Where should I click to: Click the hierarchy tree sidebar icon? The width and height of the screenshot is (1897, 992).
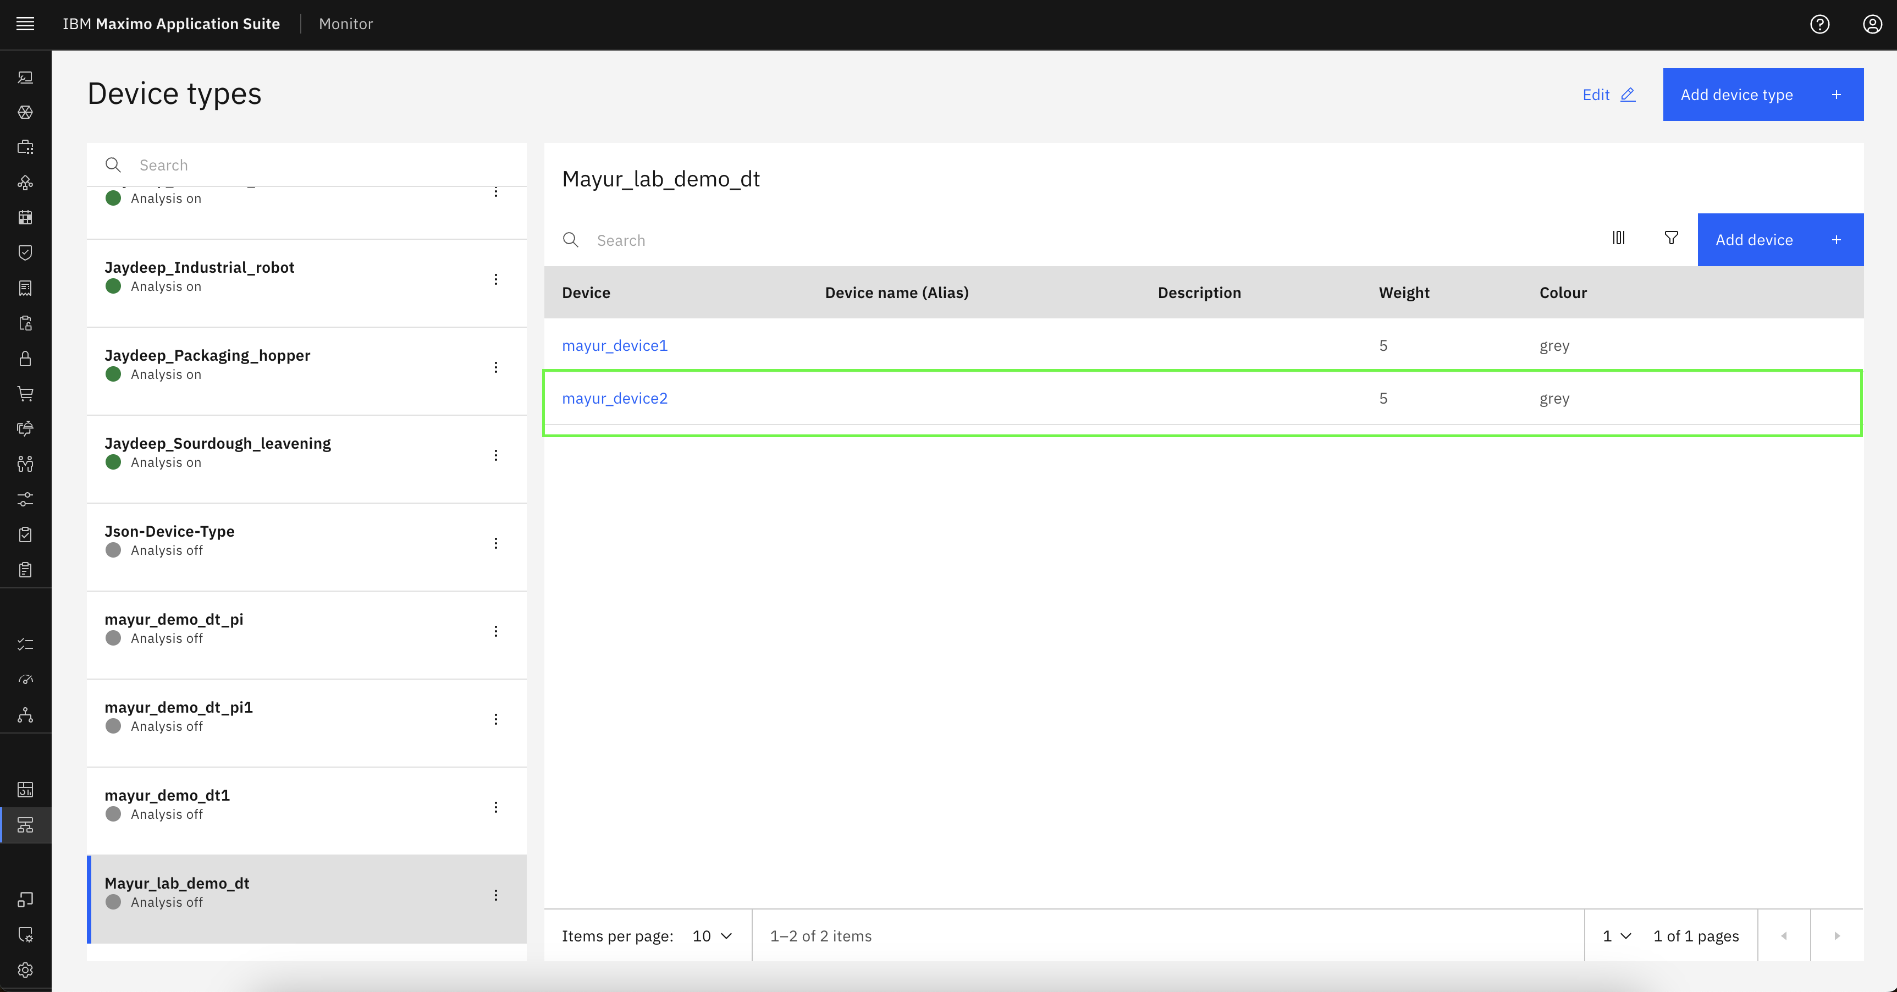pos(25,714)
